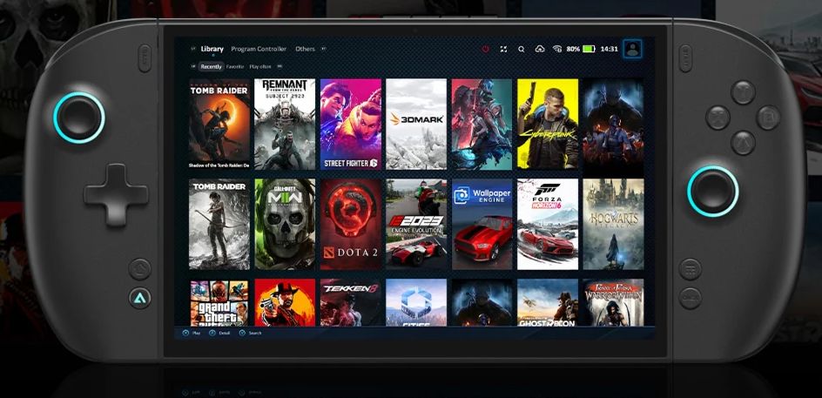Select the dark masked-figures tile beside Cyberpunk
Image resolution: width=822 pixels, height=398 pixels.
click(613, 125)
